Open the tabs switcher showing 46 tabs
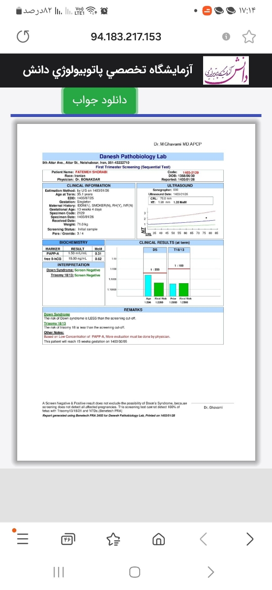The height and width of the screenshot is (590, 272). pyautogui.click(x=67, y=539)
